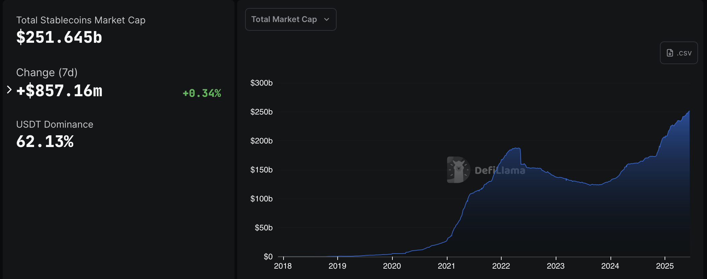
Task: Select the $251.645b market cap value
Action: click(x=59, y=37)
